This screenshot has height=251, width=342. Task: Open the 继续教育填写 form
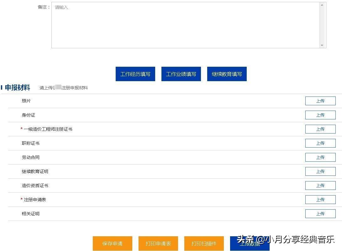coord(227,74)
